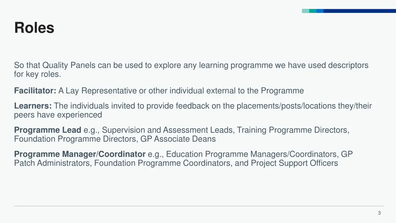
Task: Click the 'for key roles.' line
Action: pyautogui.click(x=38, y=74)
